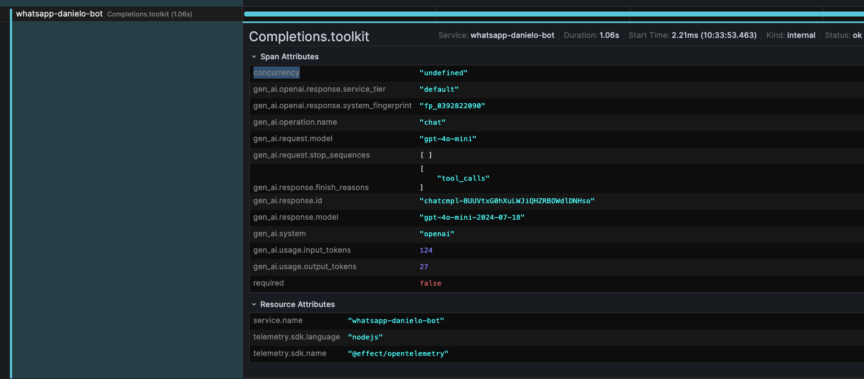Collapse the Span Attributes section chevron
Viewport: 864px width, 379px height.
(254, 57)
